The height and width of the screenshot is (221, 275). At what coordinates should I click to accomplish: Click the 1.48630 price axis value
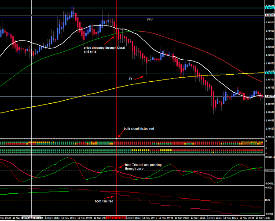270,129
